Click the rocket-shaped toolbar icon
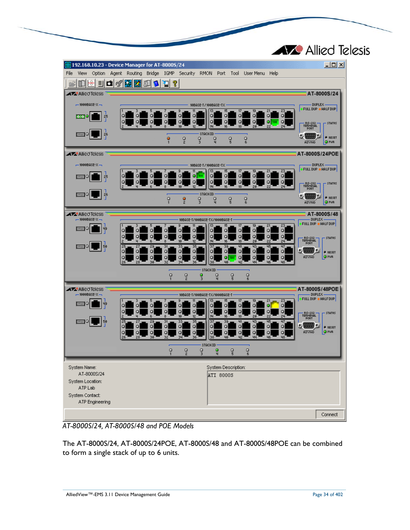This screenshot has height=530, width=410. 119,84
